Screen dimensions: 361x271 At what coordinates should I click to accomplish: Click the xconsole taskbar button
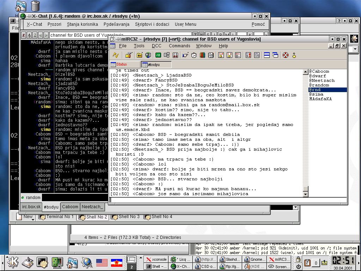click(x=156, y=259)
